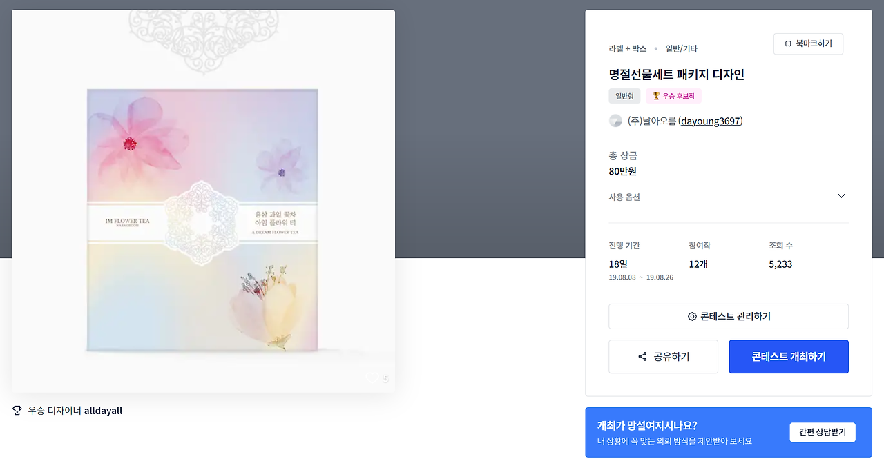Click the 간편 상담받기 button
The width and height of the screenshot is (884, 459).
pos(823,432)
